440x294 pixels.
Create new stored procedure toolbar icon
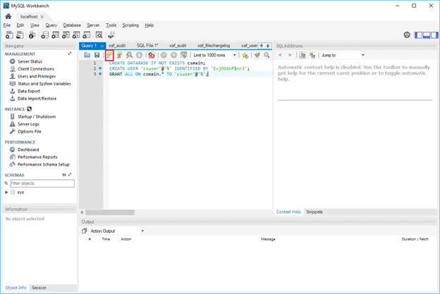pyautogui.click(x=76, y=35)
